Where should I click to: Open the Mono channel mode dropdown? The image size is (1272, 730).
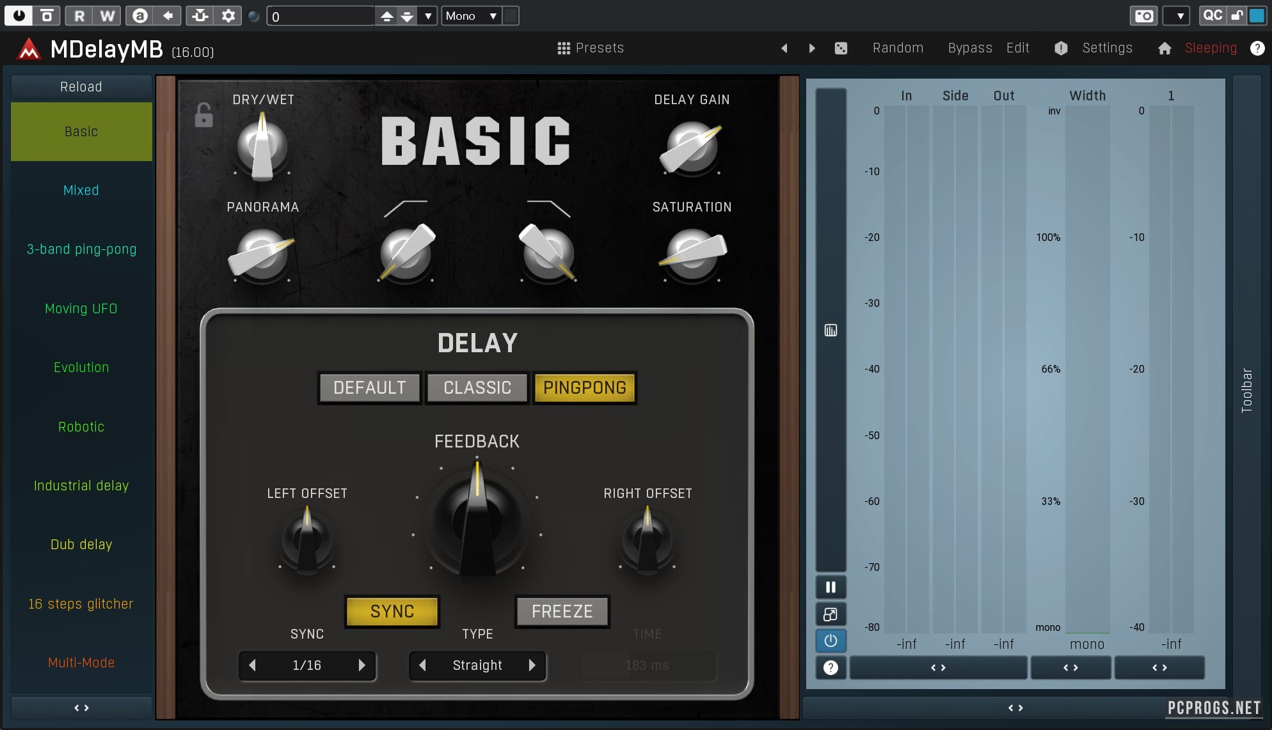(x=472, y=15)
